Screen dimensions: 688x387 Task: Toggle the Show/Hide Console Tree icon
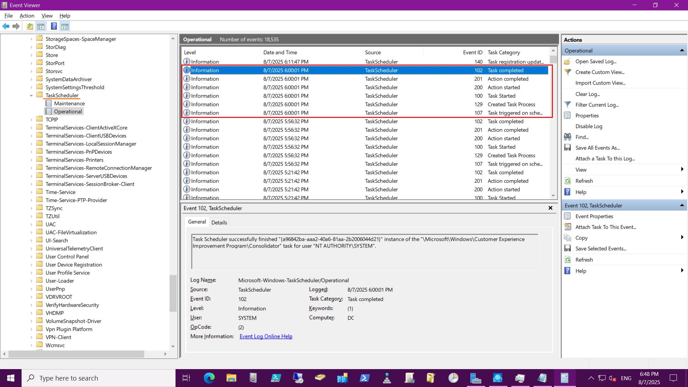41,26
